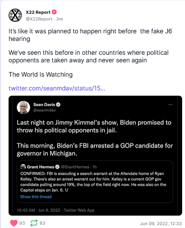Click Sean Davis's verified checkmark badge
This screenshot has width=185, height=228.
pos(58,105)
